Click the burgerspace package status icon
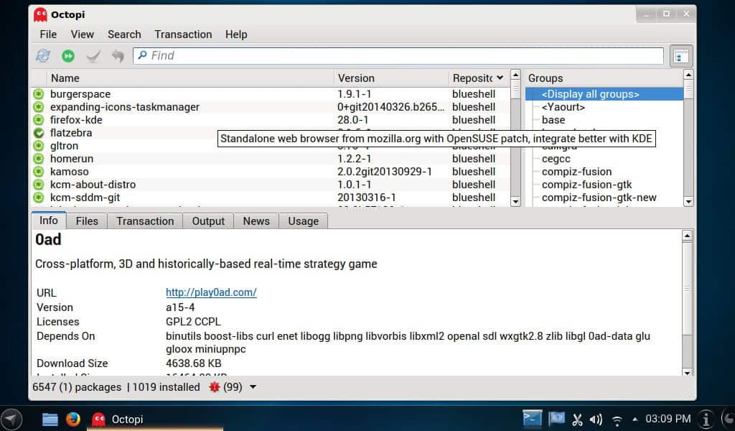Viewport: 735px width, 431px height. (39, 94)
